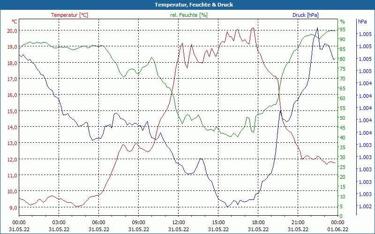Click the '01.06.22' date label
Screen dimensions: 375x234
tap(337, 229)
